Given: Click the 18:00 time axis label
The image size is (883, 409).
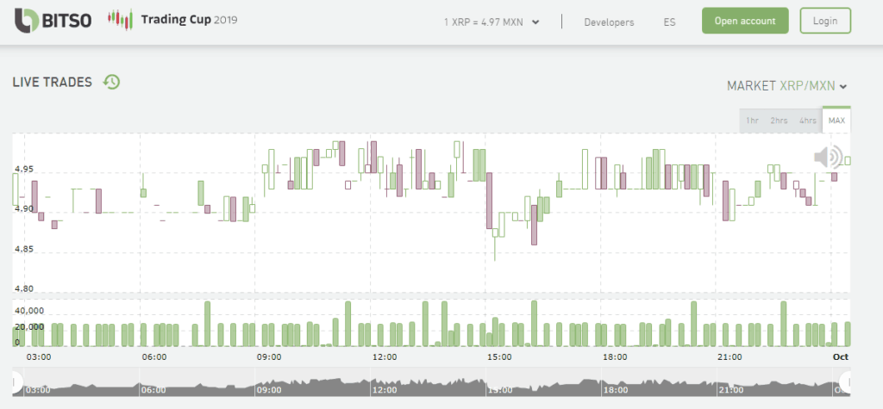Looking at the screenshot, I should pyautogui.click(x=615, y=356).
